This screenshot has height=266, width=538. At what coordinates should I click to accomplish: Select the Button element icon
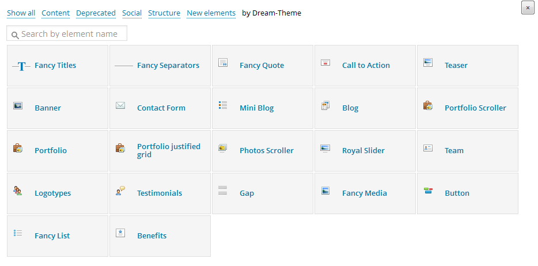(x=428, y=191)
